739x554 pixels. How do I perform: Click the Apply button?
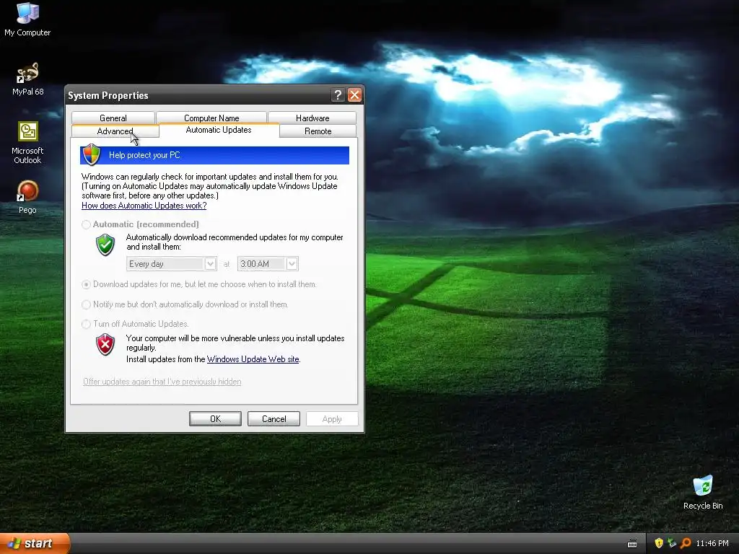pos(332,419)
